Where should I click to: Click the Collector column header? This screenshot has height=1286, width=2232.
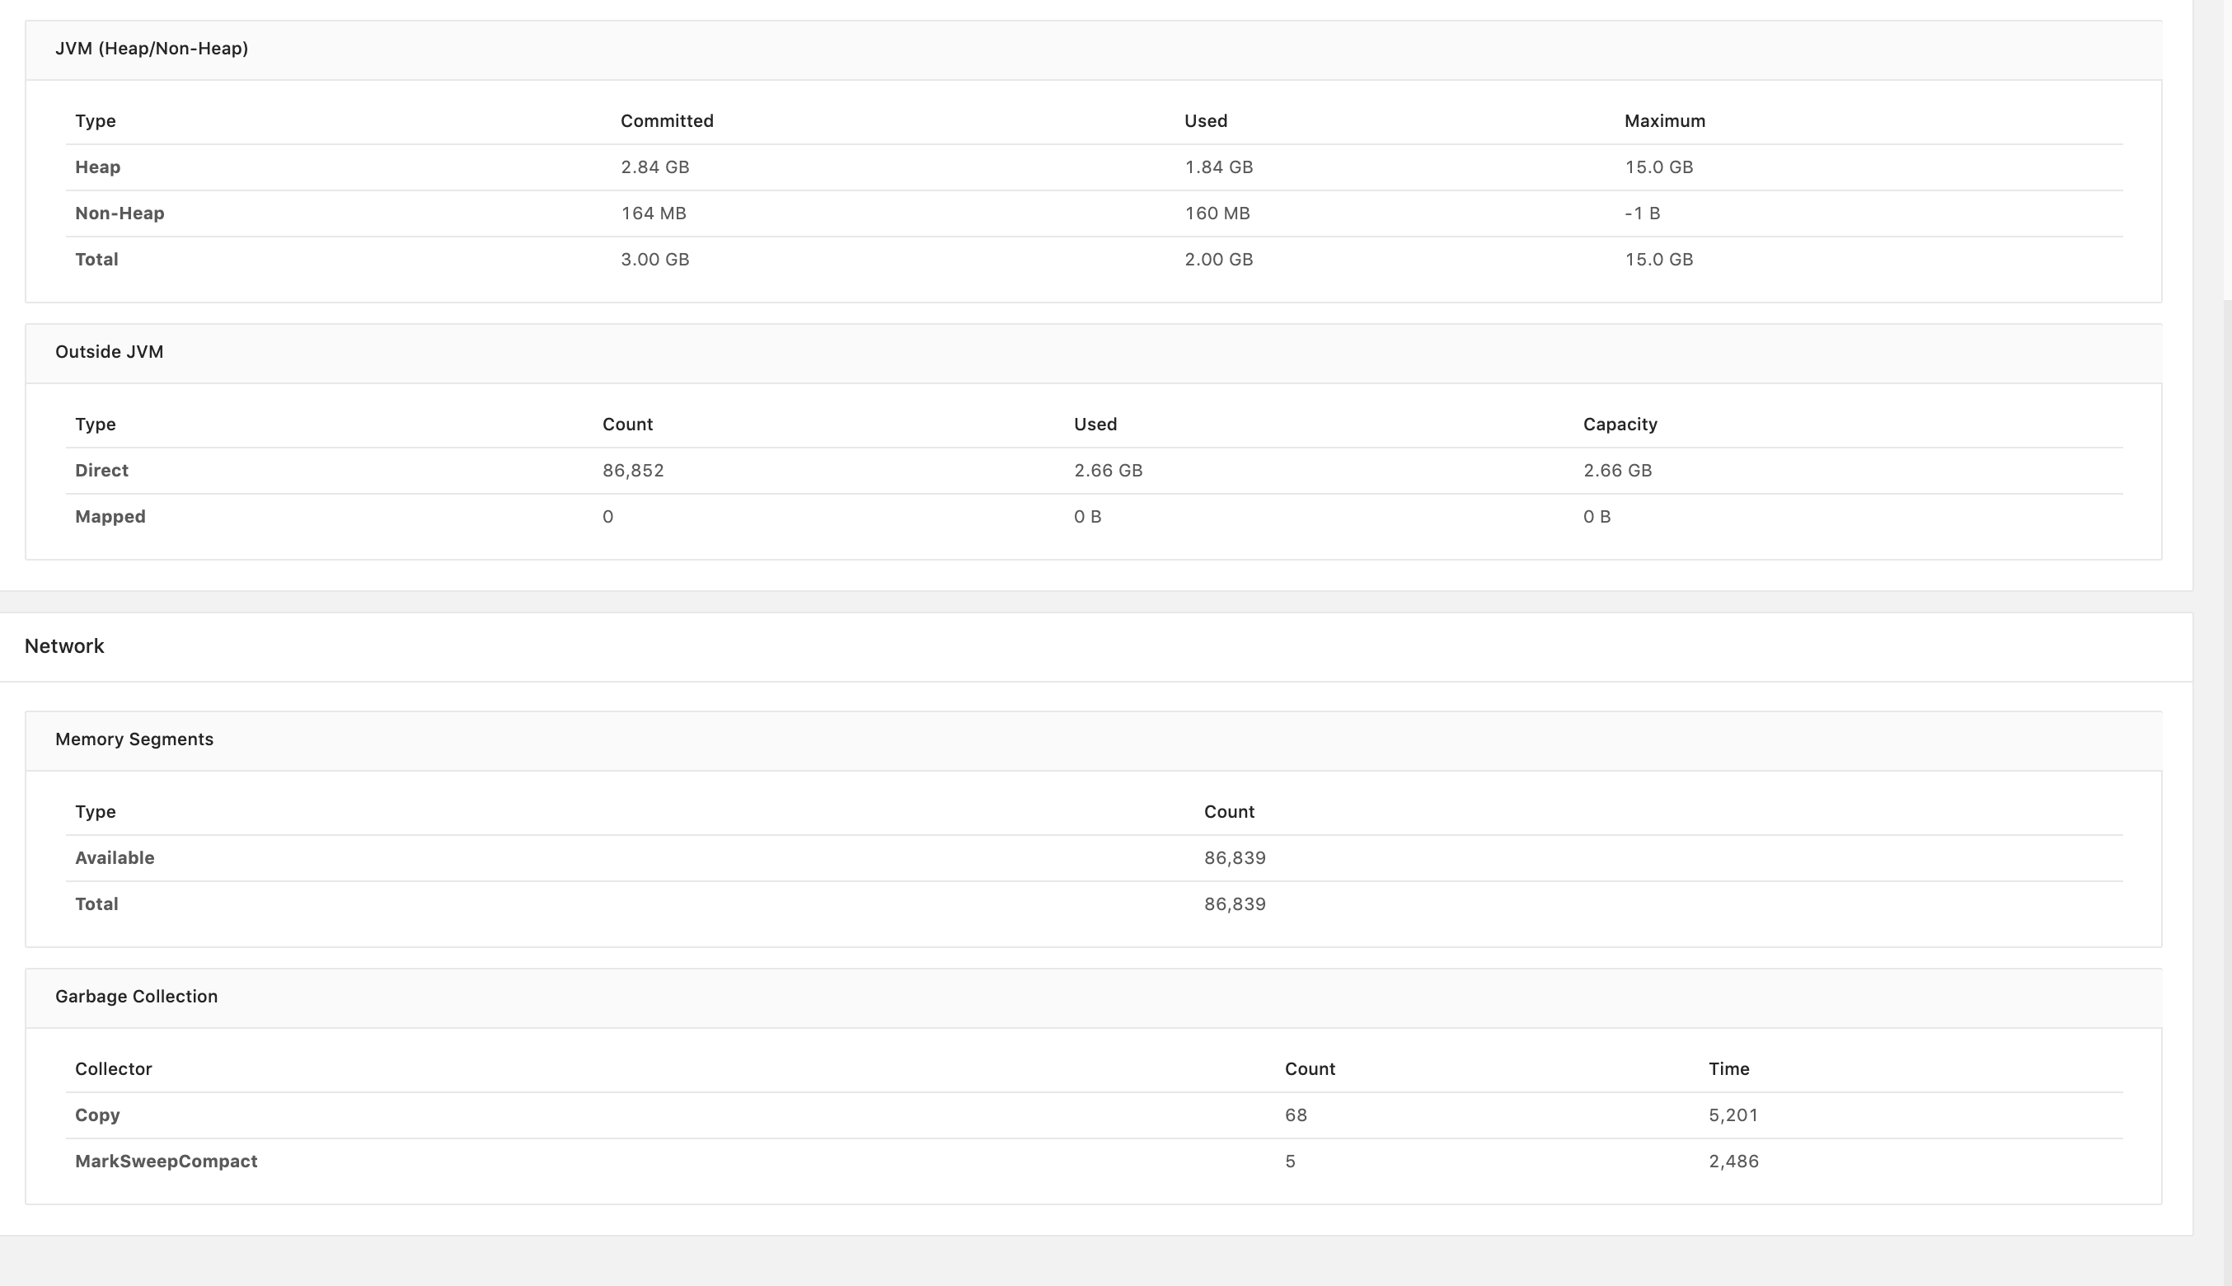(113, 1068)
